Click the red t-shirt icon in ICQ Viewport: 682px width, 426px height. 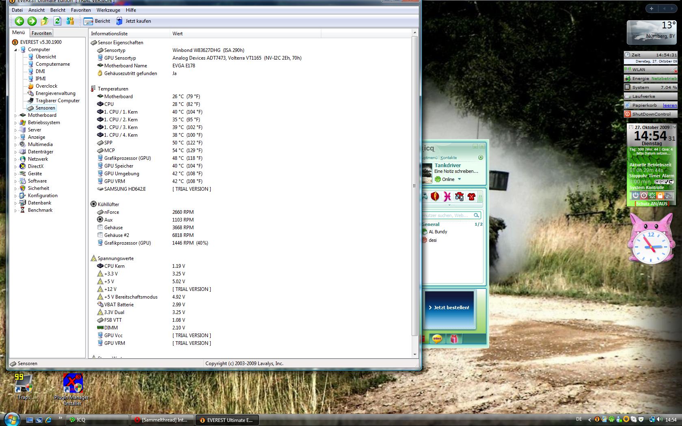471,197
